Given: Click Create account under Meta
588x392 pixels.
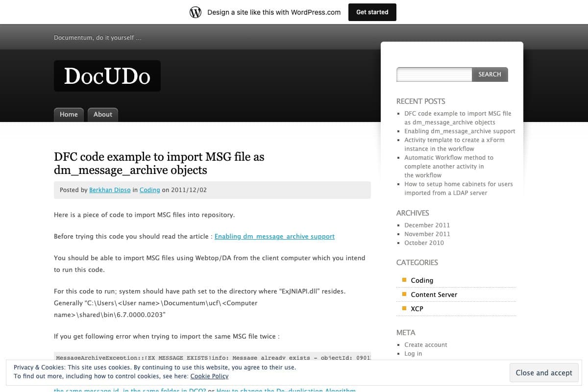Looking at the screenshot, I should click(425, 344).
